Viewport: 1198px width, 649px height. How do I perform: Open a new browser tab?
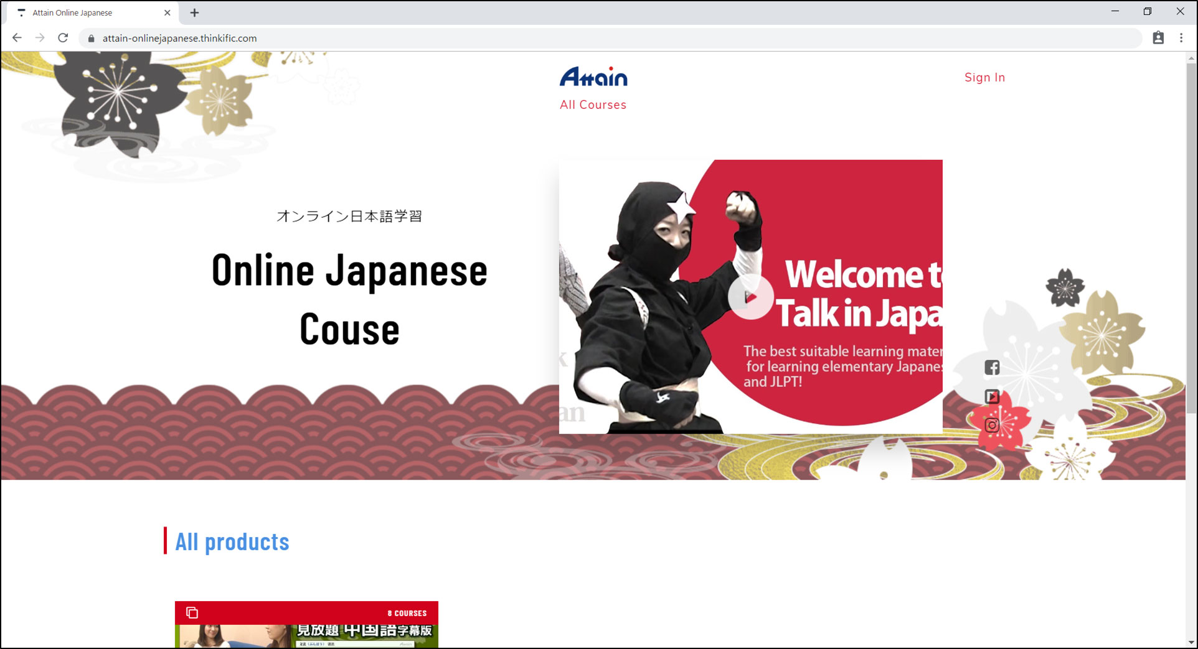point(194,12)
